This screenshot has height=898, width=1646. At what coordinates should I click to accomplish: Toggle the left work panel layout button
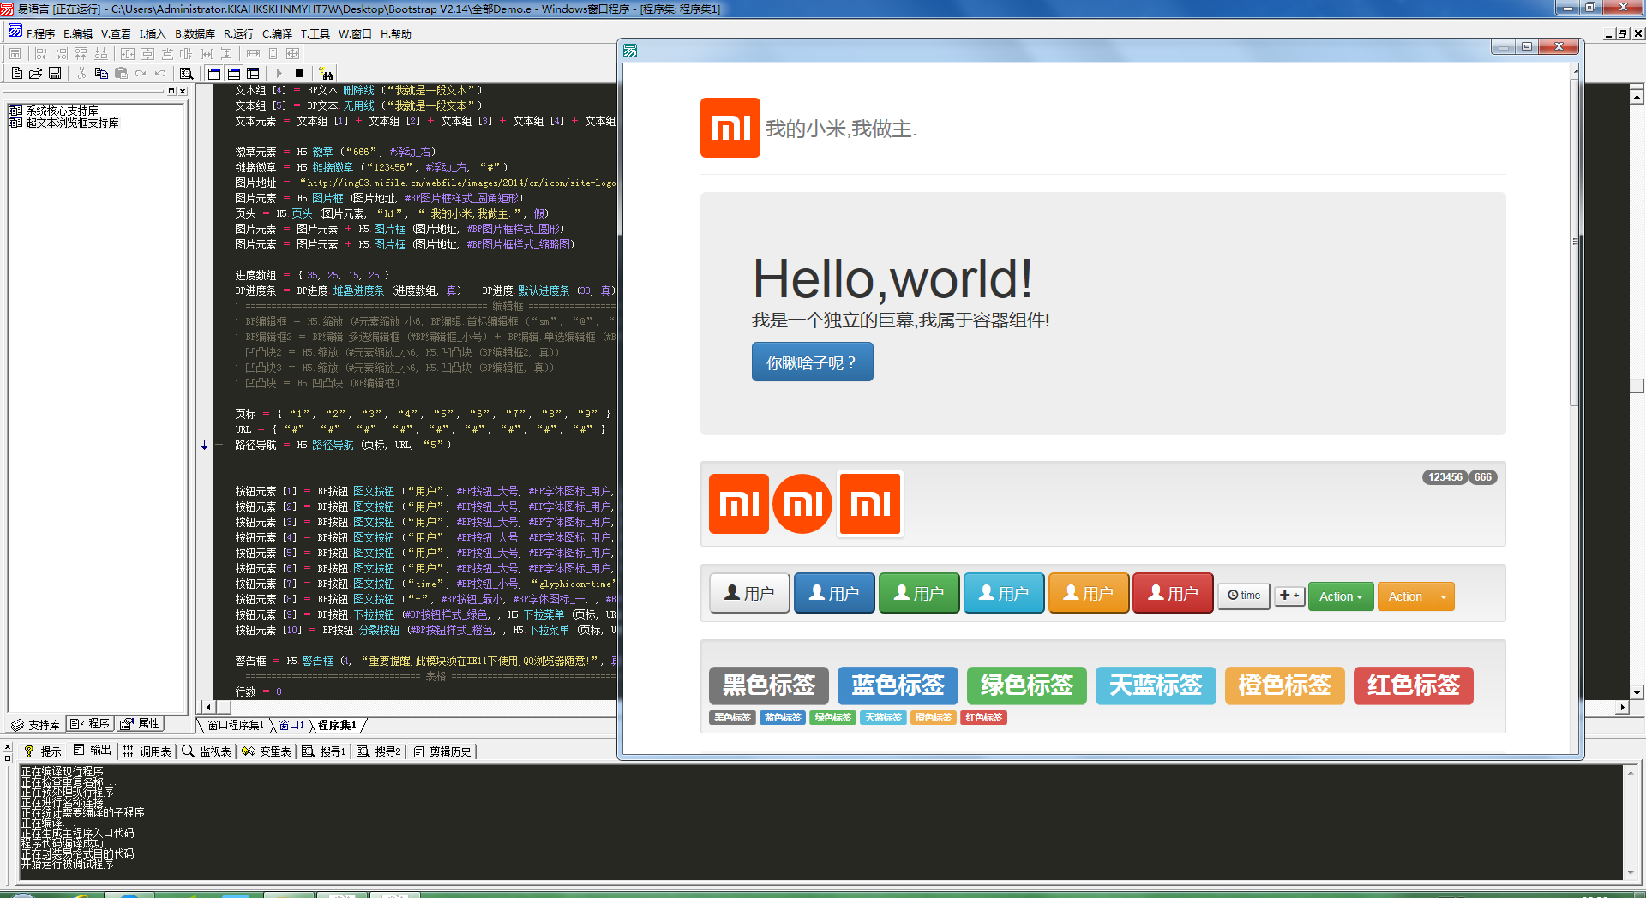[x=214, y=74]
